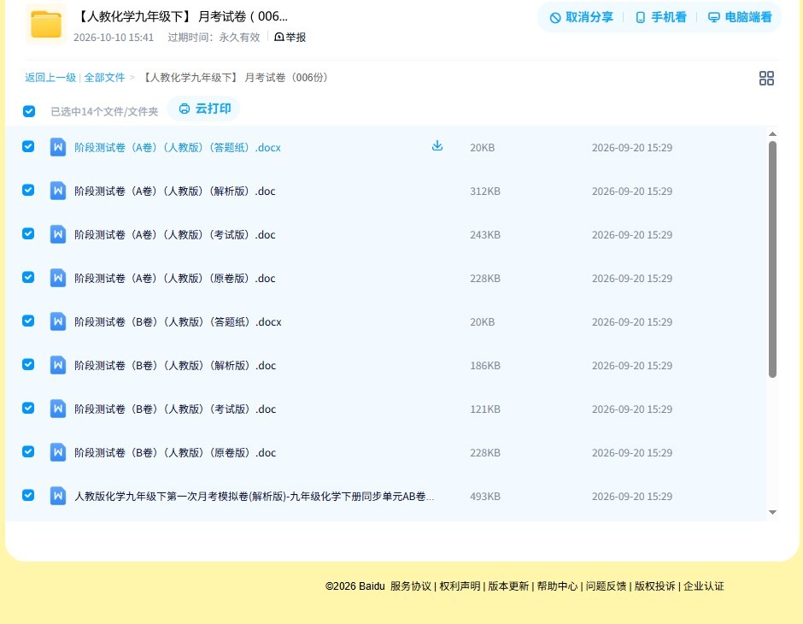Click share title 【人教化学九年级下】月考试卷
Screen dimensions: 803x624
click(181, 16)
